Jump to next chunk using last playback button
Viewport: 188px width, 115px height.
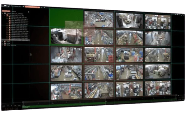tap(19, 105)
